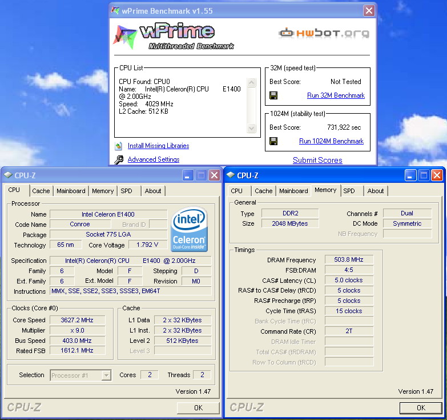Click the FSB:DRAM 4:5 value
Screen dimensions: 447x420
(349, 270)
